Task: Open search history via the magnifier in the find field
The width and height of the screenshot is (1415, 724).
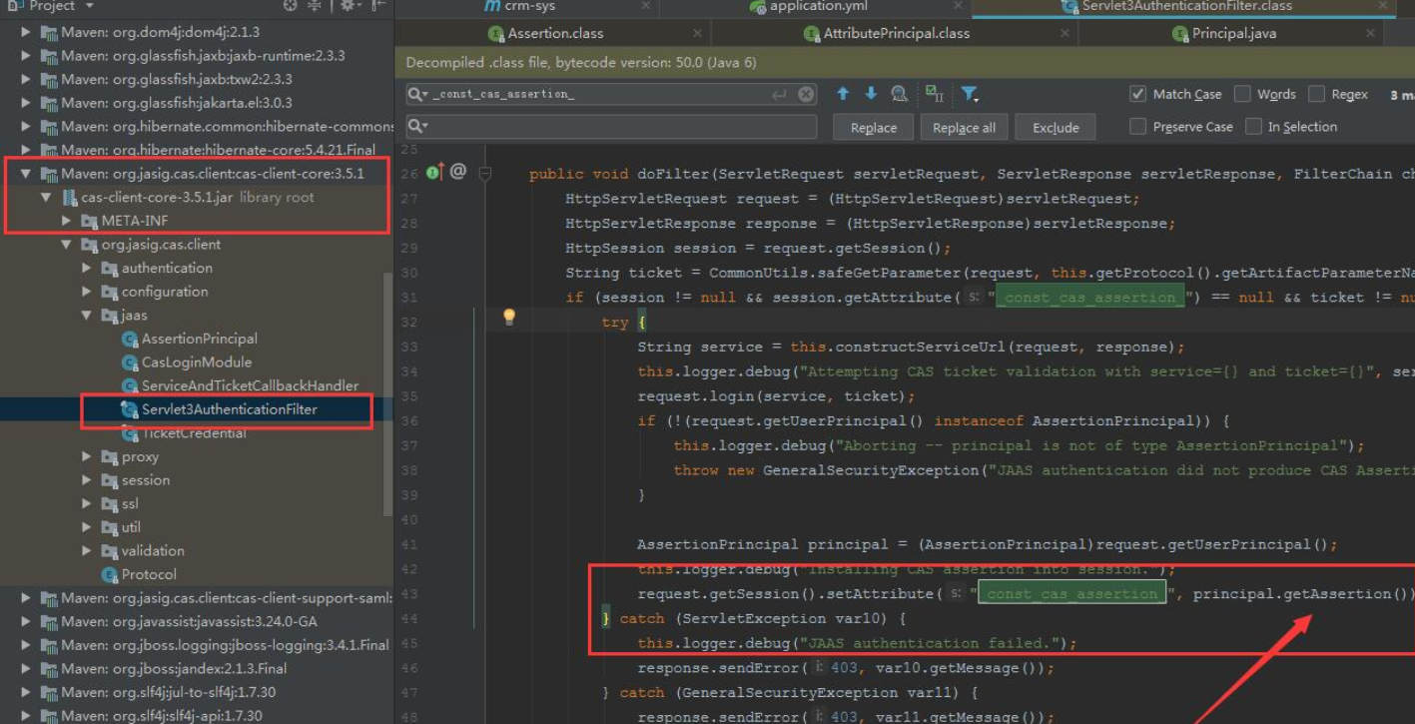Action: [418, 95]
